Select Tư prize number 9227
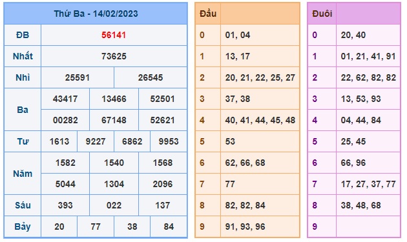Viewport: 407px width, 242px height. click(x=96, y=141)
